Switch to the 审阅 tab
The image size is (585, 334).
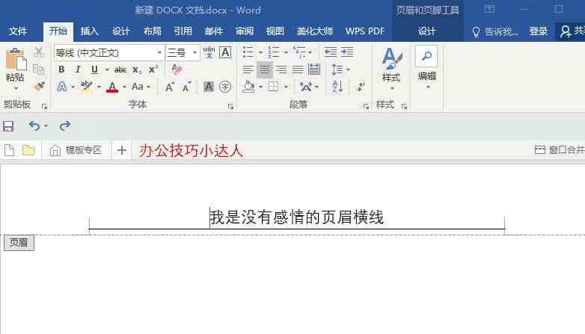tap(245, 31)
